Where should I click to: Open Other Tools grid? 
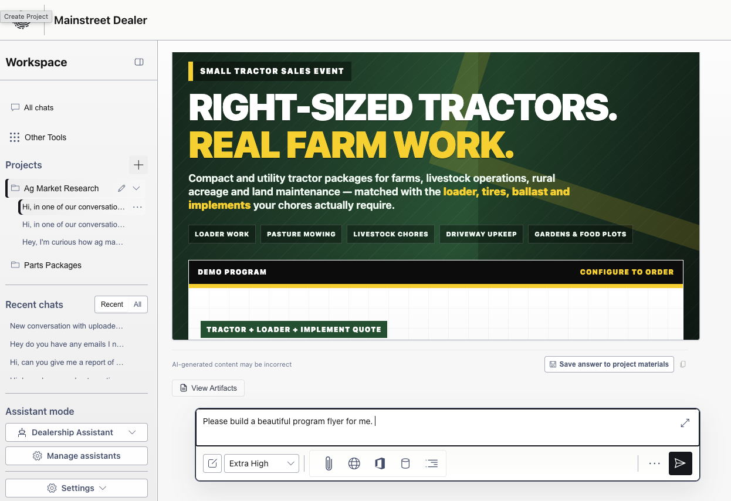coord(38,137)
